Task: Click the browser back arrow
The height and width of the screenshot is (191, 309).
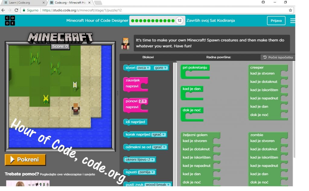Action: (x=3, y=10)
